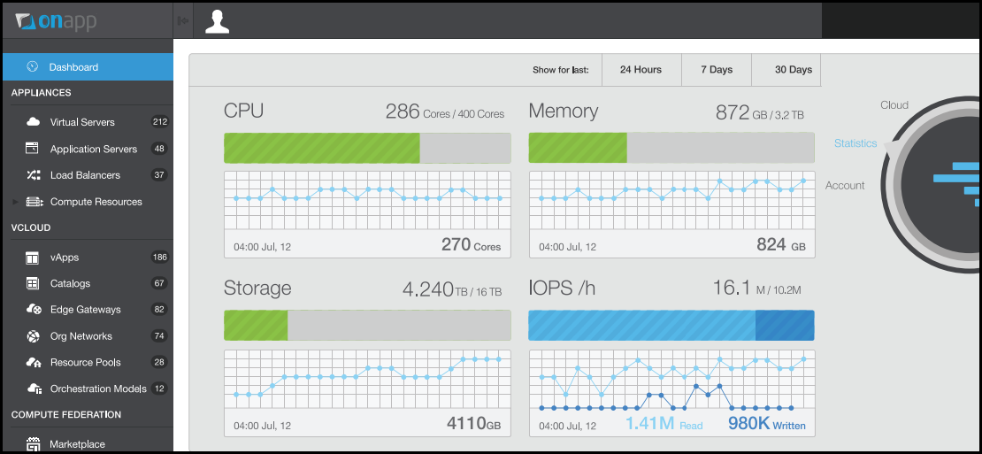Image resolution: width=982 pixels, height=454 pixels.
Task: Click the Edge Gateways icon
Action: (34, 310)
